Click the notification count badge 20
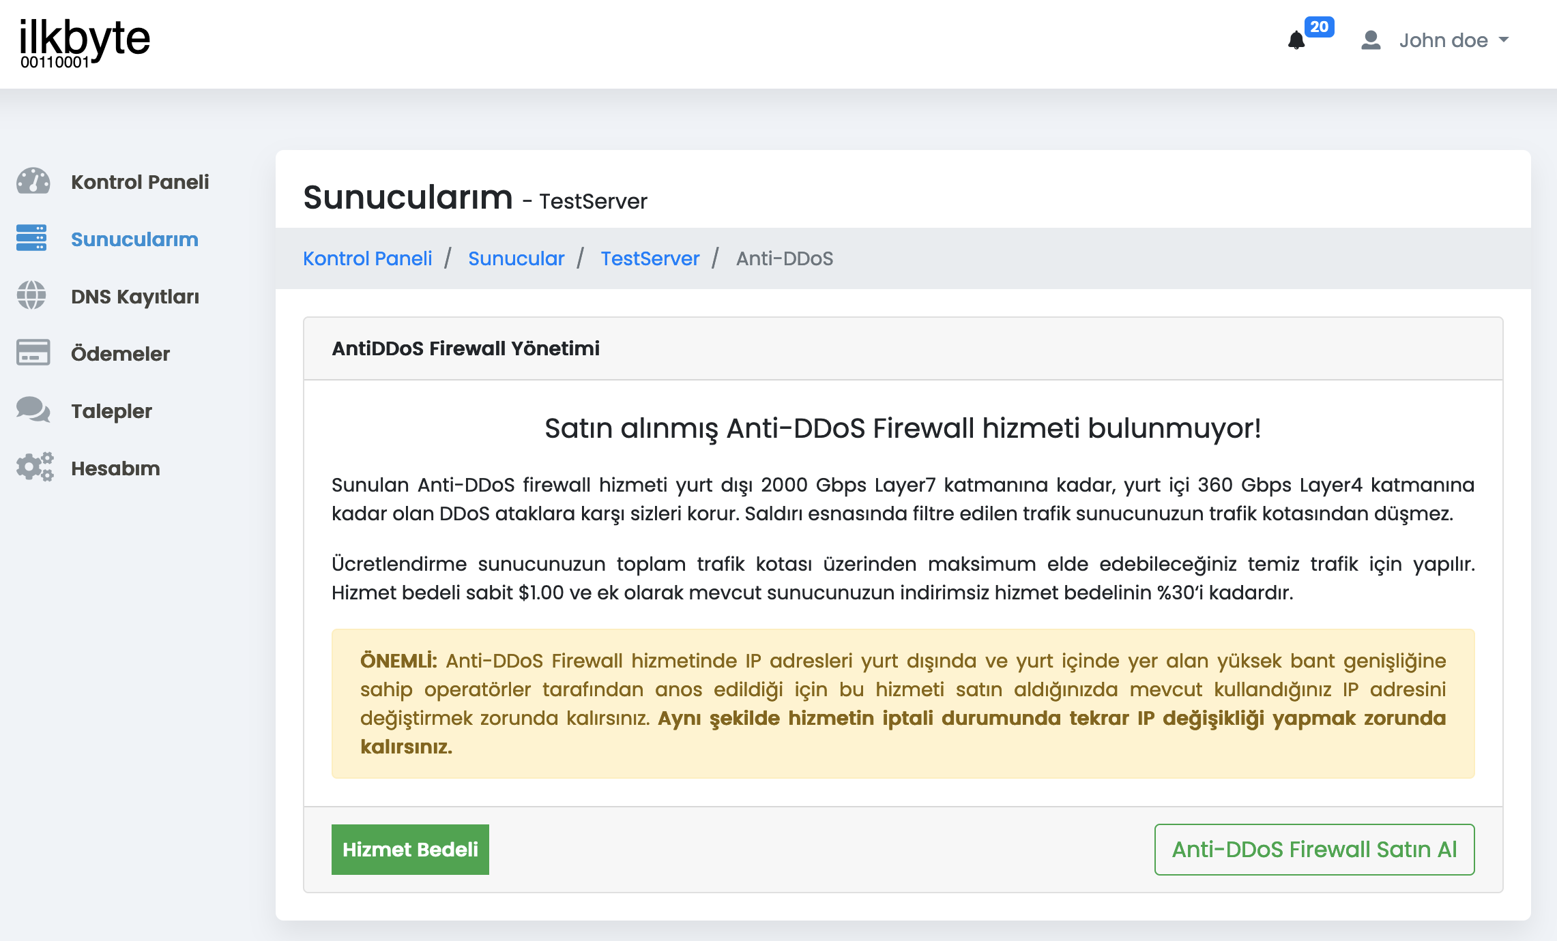This screenshot has height=941, width=1557. pyautogui.click(x=1319, y=27)
